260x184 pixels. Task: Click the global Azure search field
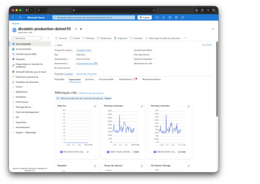94,18
